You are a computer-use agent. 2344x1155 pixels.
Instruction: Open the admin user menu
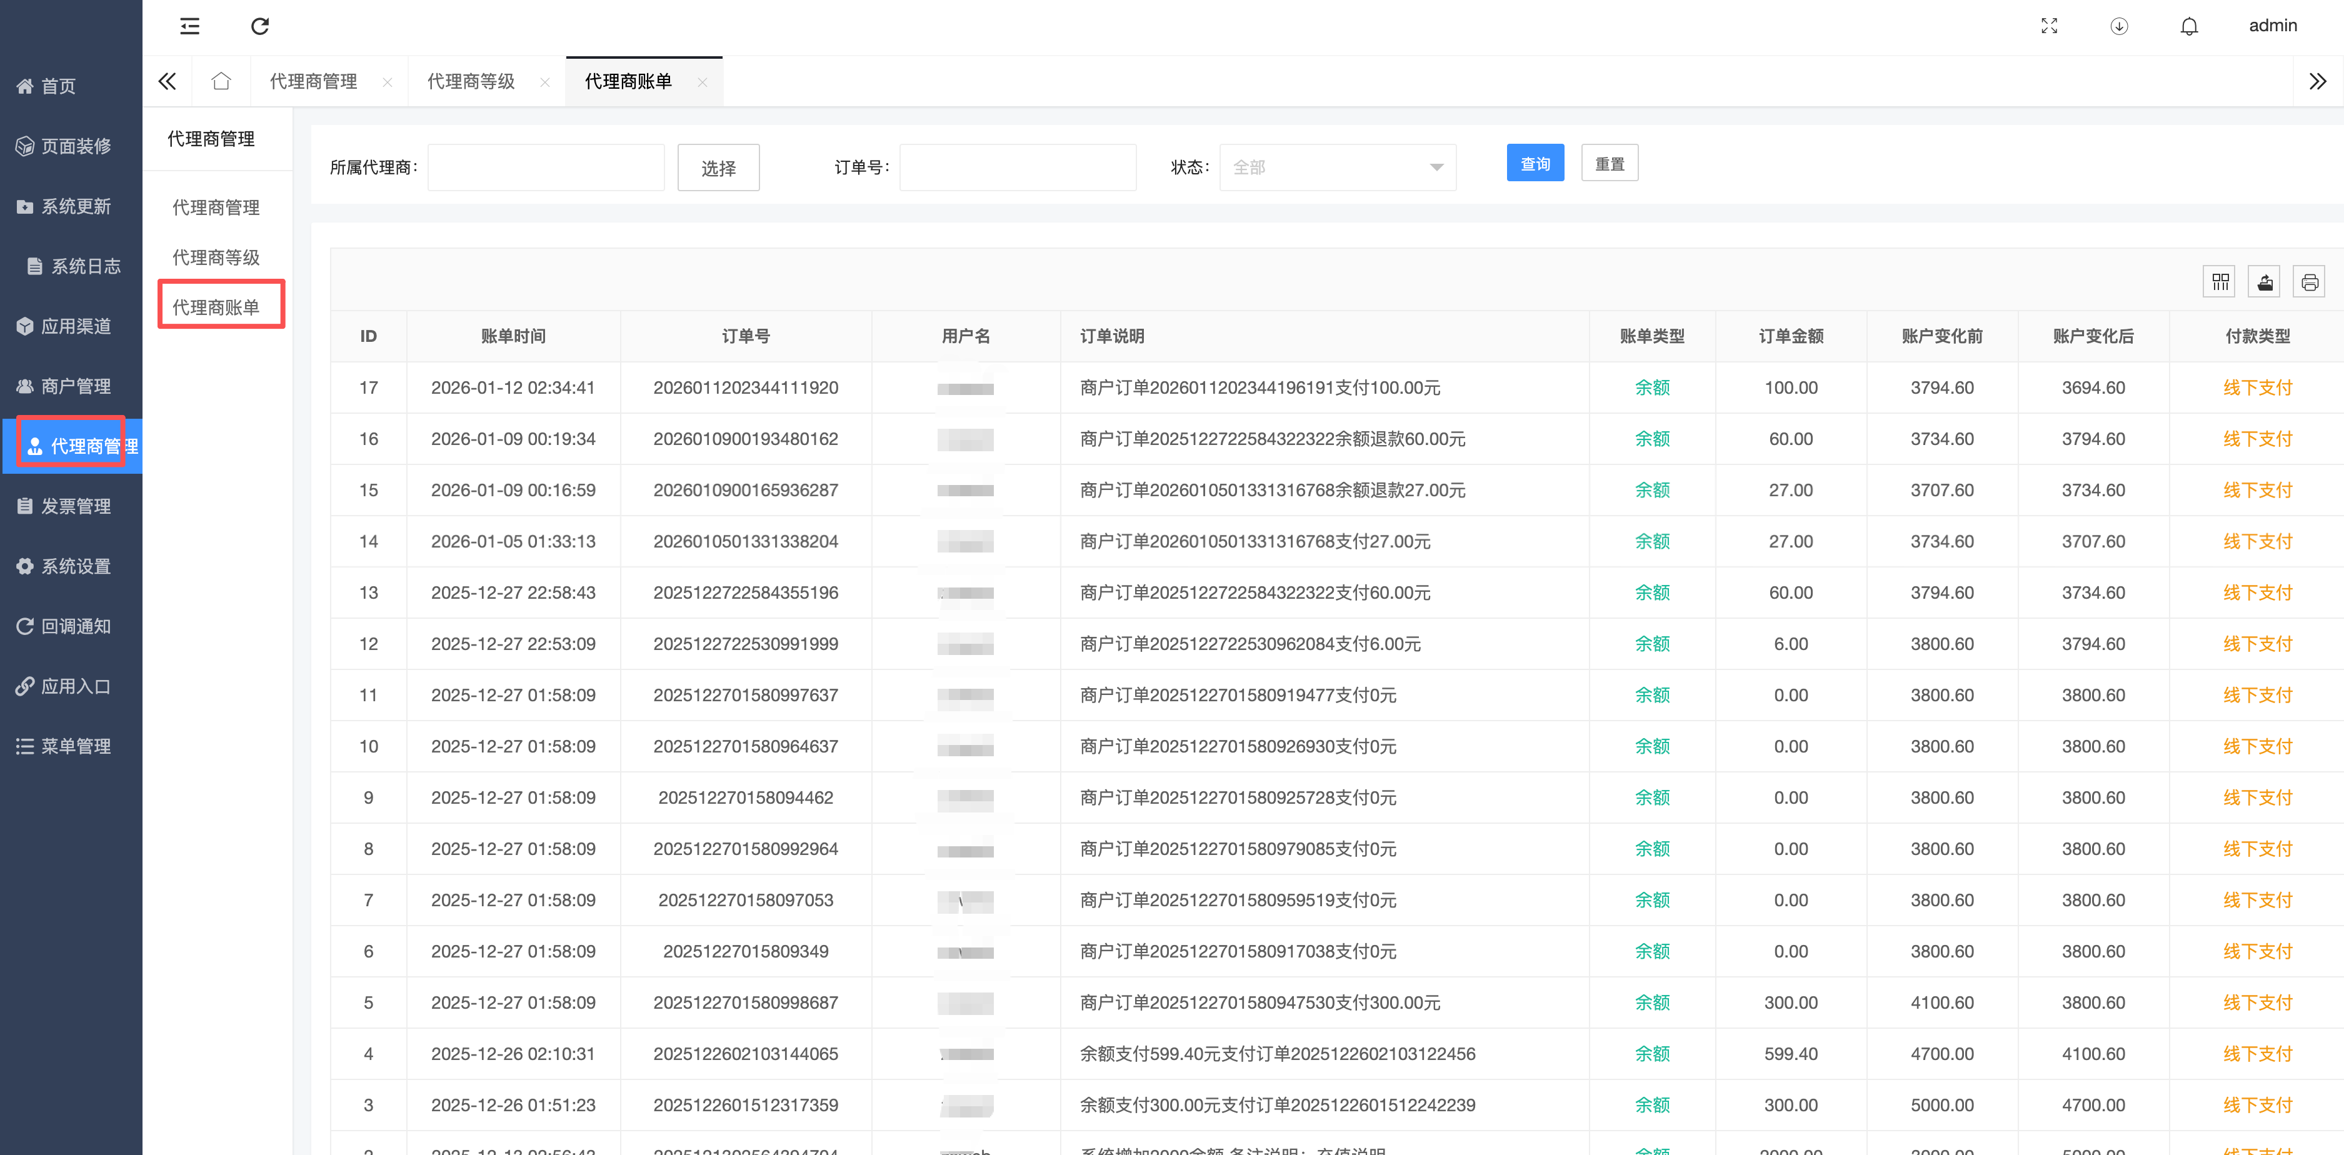pos(2272,26)
